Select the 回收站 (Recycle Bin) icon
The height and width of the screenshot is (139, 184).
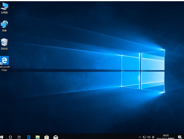(4, 42)
